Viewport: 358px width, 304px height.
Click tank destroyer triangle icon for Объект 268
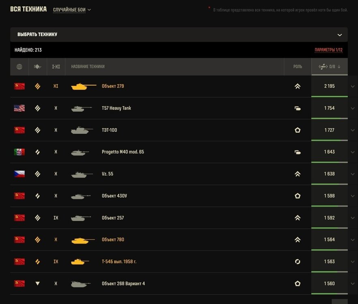38,283
